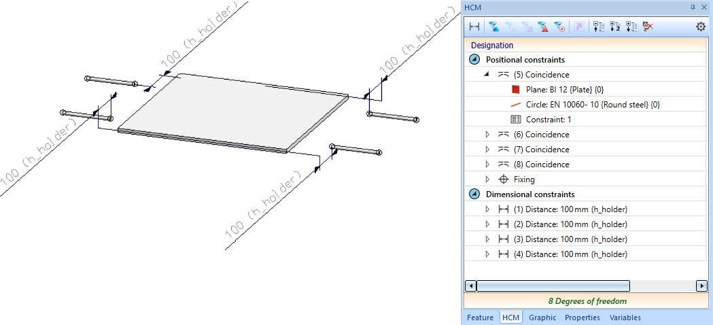The image size is (713, 325).
Task: Click the Fixing crosshair icon
Action: pyautogui.click(x=504, y=179)
